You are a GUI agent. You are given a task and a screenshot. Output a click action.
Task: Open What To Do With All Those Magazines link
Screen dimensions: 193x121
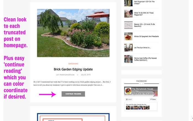(x=144, y=14)
